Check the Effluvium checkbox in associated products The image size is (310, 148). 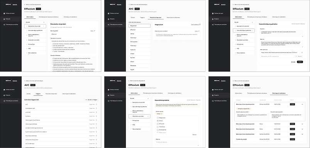[x=158, y=124]
